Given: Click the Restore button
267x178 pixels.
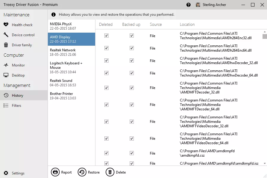Looking at the screenshot, I should point(89,172).
